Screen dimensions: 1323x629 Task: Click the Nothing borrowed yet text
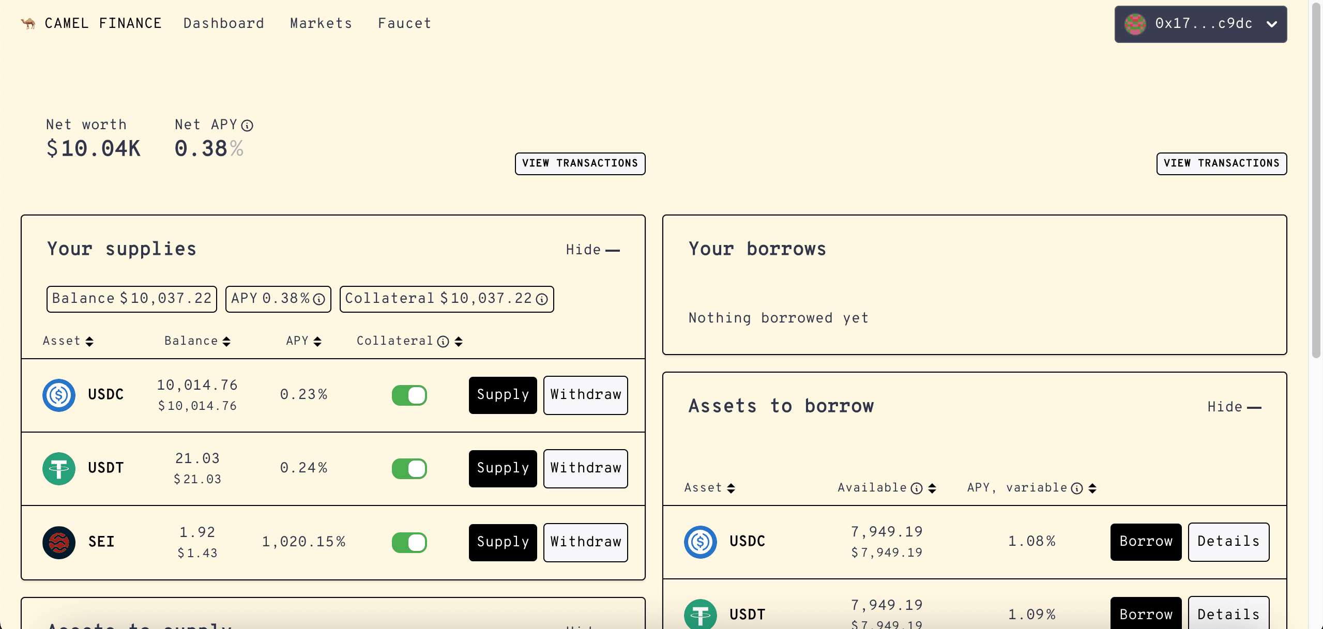779,318
